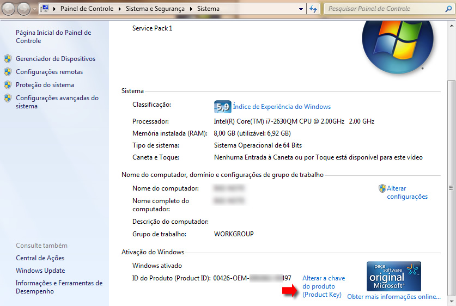The image size is (456, 306).
Task: Select Painel de Controle in breadcrumb
Action: 87,9
